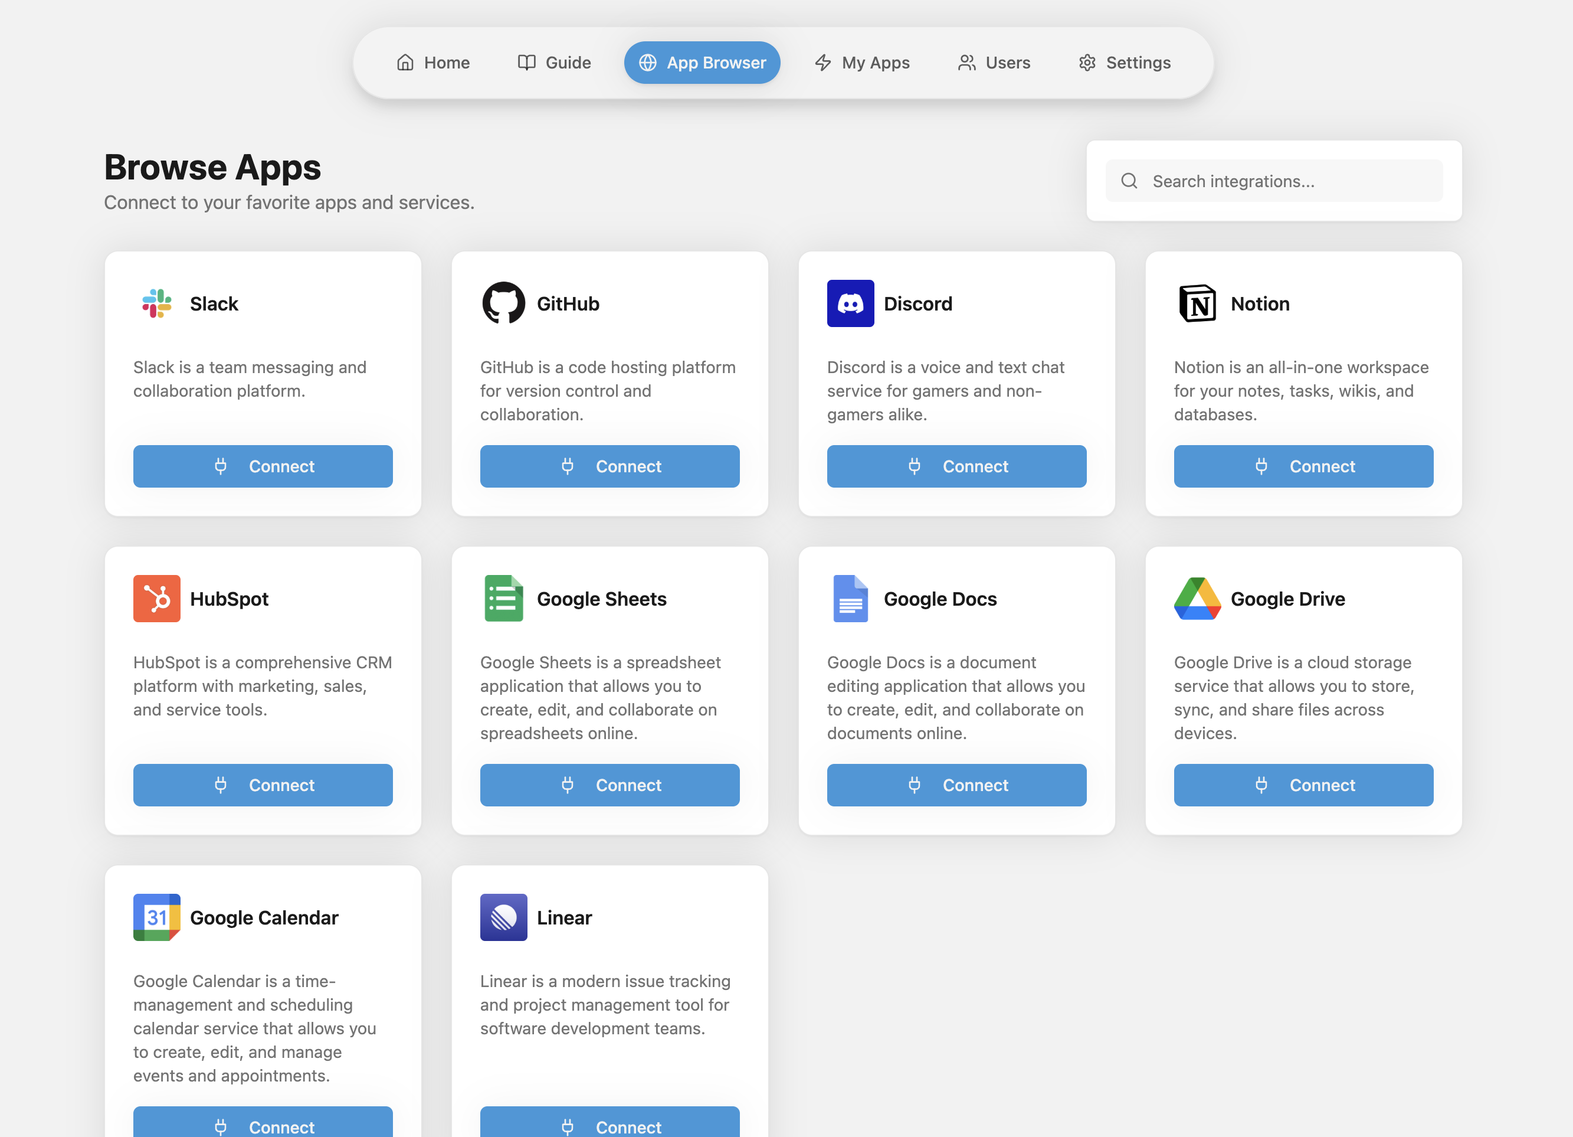This screenshot has width=1573, height=1137.
Task: Go to the Home tab
Action: pyautogui.click(x=434, y=63)
